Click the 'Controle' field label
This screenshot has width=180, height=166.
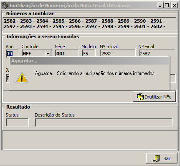point(30,47)
